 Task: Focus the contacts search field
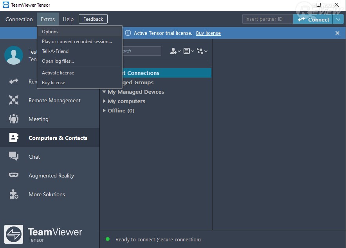coord(141,51)
